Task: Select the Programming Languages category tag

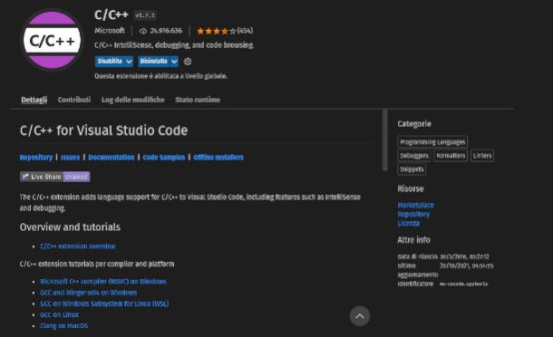Action: (432, 142)
